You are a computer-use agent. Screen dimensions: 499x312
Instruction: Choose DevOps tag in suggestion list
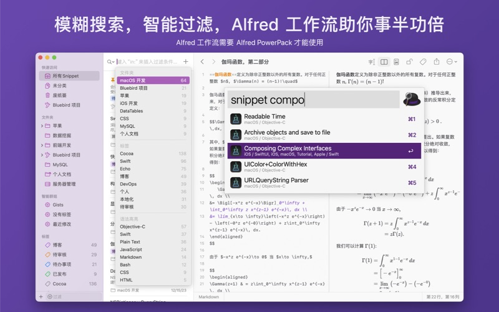click(x=153, y=184)
